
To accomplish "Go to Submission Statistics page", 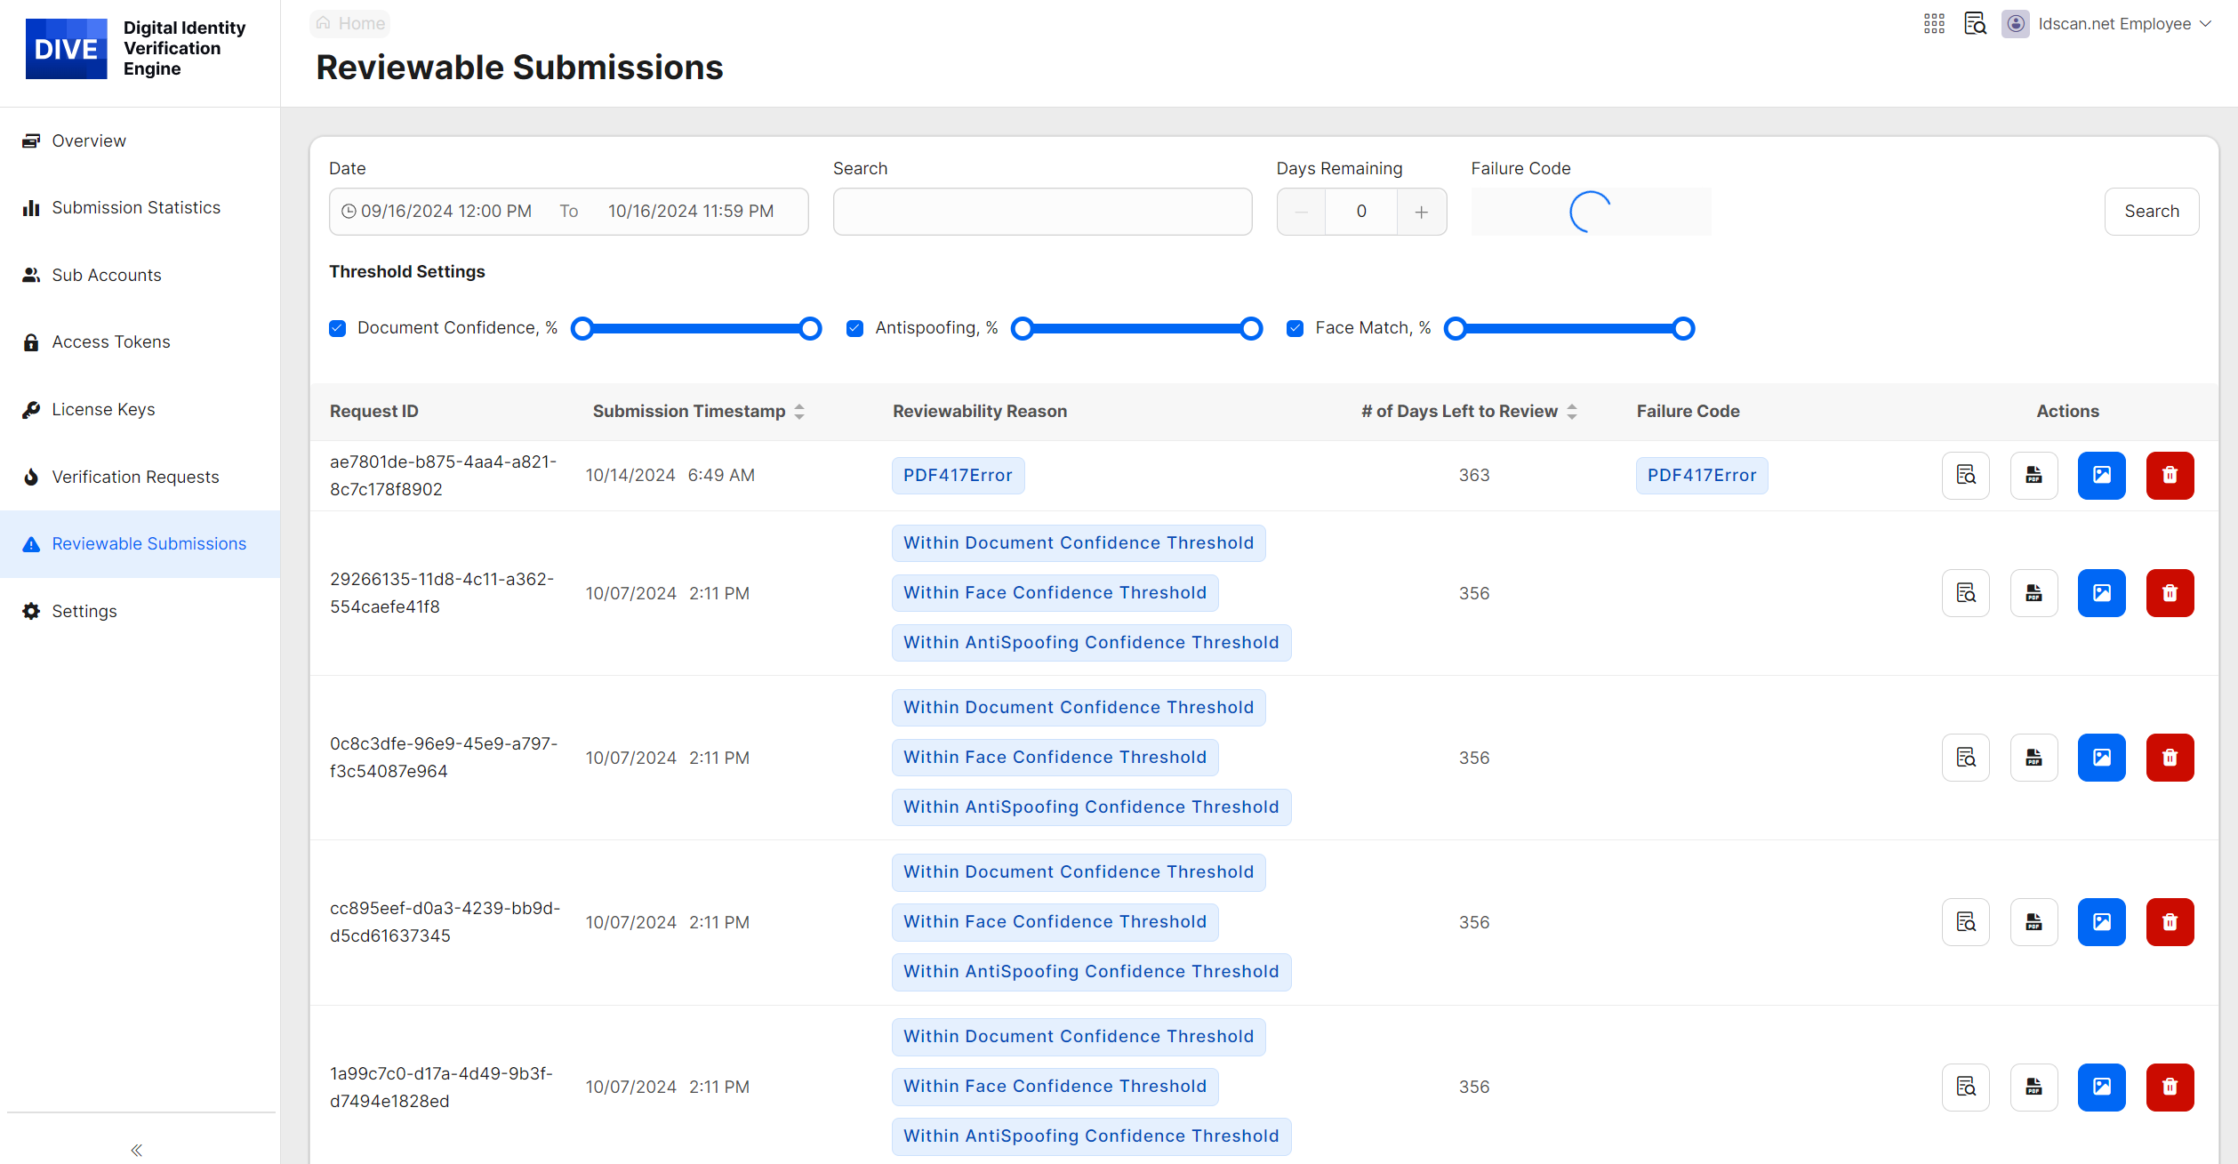I will (135, 207).
